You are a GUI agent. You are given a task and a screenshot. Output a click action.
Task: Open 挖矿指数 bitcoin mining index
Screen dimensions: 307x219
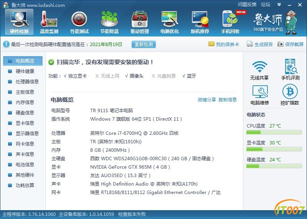290,95
